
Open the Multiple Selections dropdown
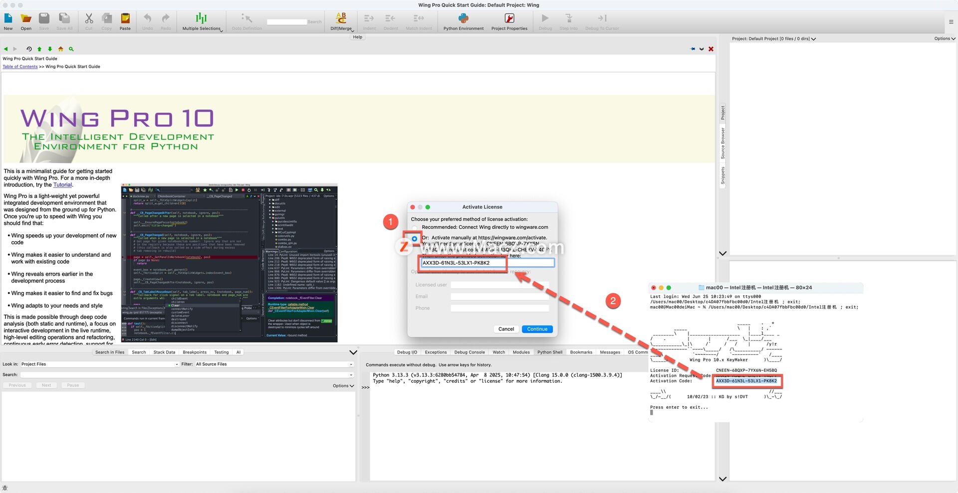[202, 20]
